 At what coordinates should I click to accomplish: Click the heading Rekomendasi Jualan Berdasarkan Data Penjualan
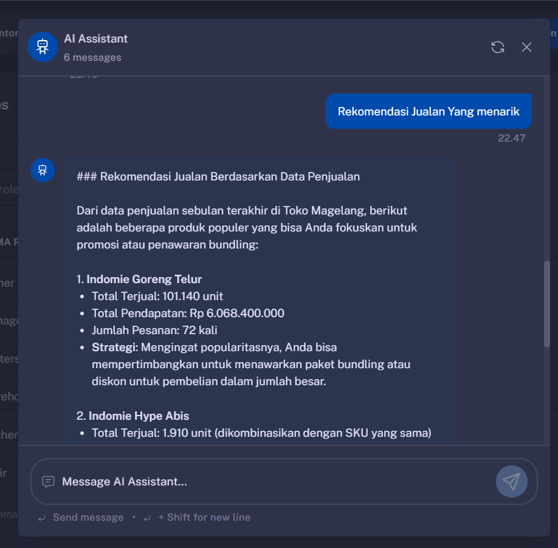pyautogui.click(x=218, y=176)
